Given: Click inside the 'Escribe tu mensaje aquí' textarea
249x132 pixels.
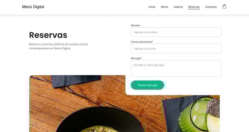Looking at the screenshot, I should [x=176, y=68].
